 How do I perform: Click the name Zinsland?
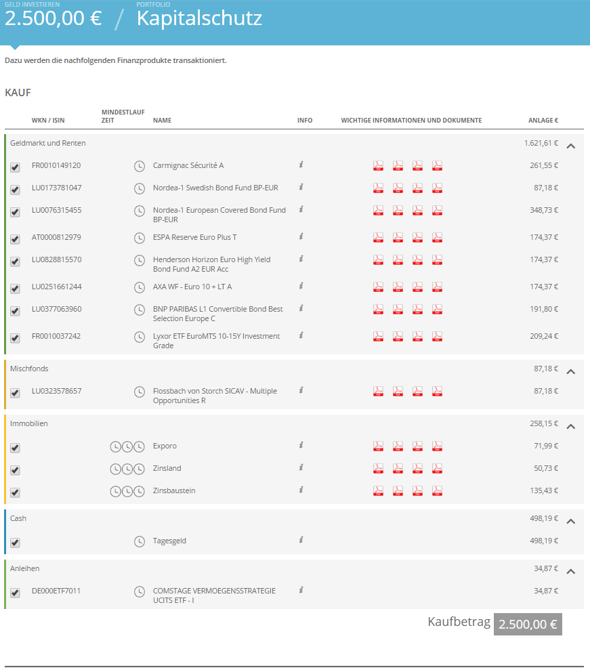(x=167, y=468)
